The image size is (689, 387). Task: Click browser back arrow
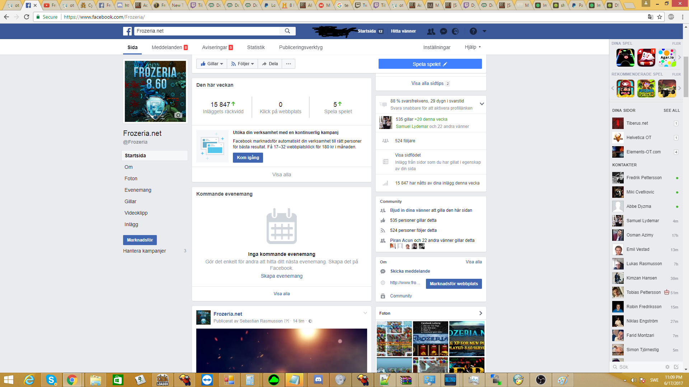(x=6, y=17)
